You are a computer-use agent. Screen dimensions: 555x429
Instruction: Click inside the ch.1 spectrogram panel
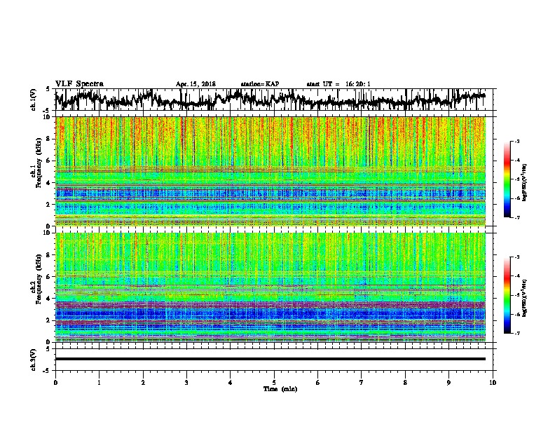click(270, 171)
